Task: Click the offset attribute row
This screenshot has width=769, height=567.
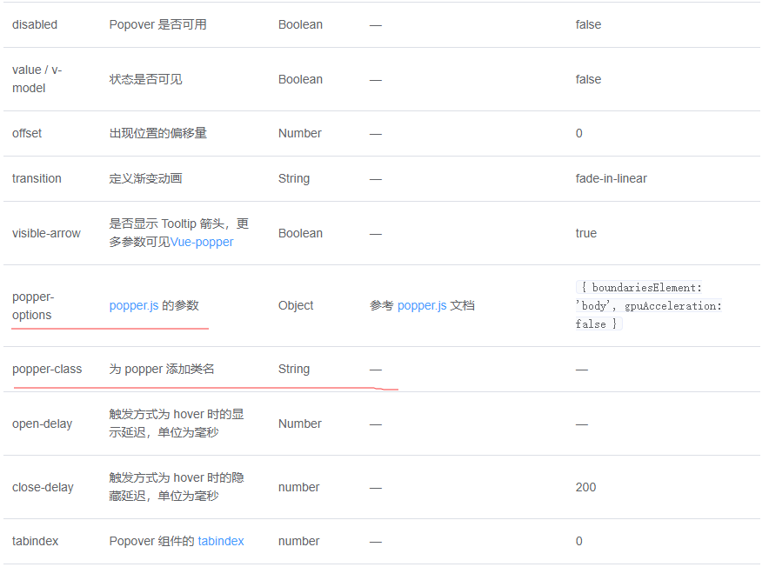Action: pyautogui.click(x=26, y=133)
